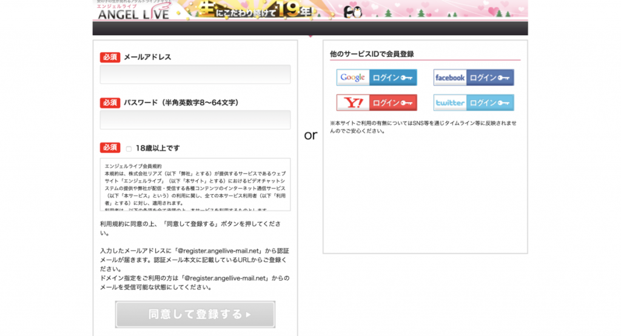Click the penguin mascot in header banner
The height and width of the screenshot is (336, 621).
pyautogui.click(x=352, y=12)
